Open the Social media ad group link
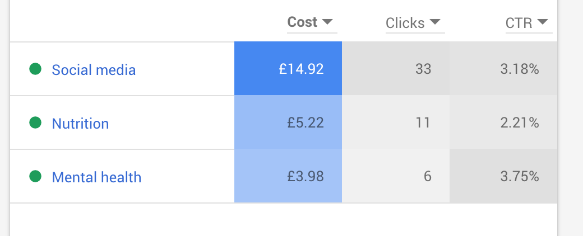Screen dimensions: 583x236 point(94,70)
